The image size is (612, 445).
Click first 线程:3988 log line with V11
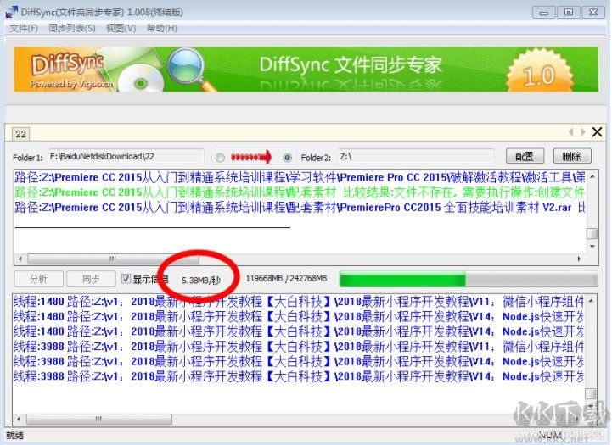(298, 346)
